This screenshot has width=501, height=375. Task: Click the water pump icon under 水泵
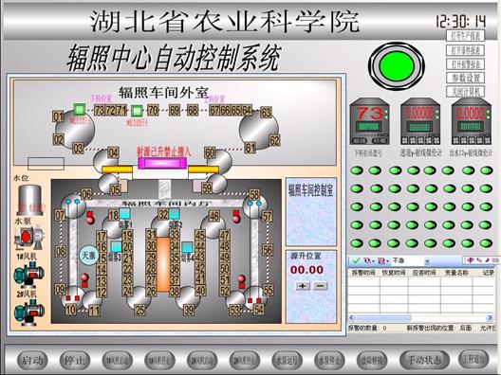click(x=28, y=237)
